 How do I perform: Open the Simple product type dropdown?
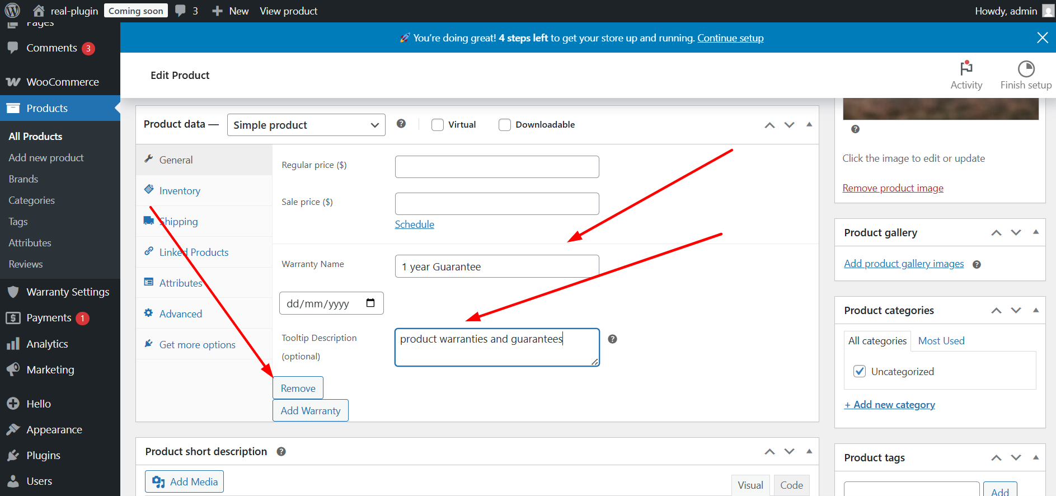[306, 125]
